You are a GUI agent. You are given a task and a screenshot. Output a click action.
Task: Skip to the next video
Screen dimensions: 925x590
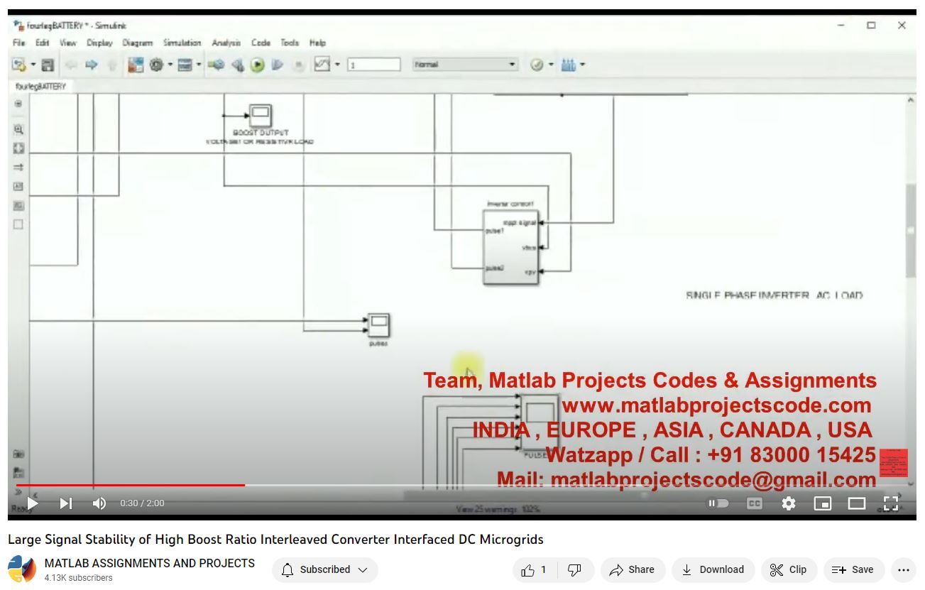65,503
